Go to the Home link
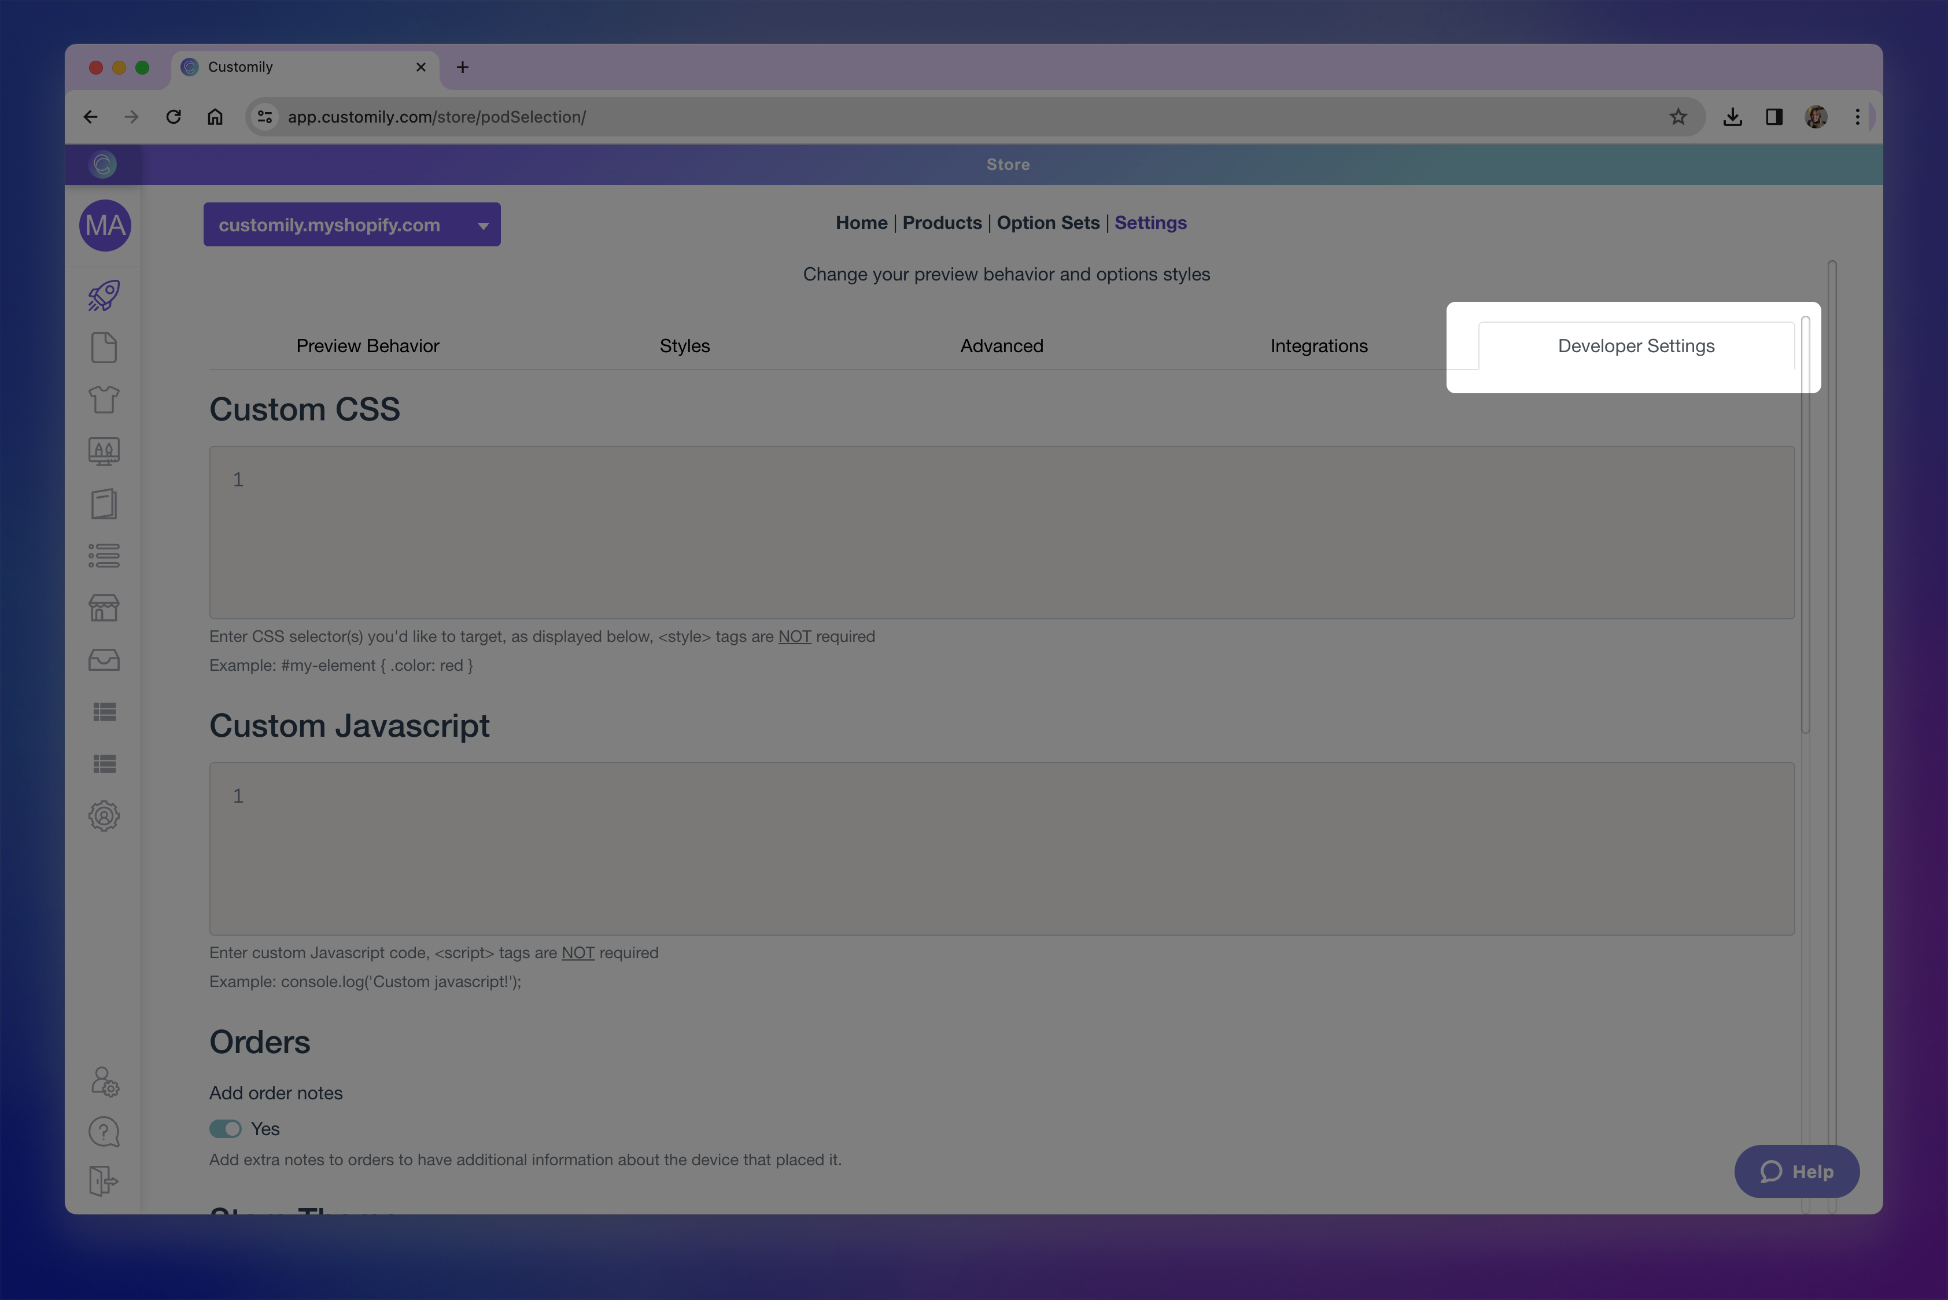This screenshot has height=1300, width=1948. click(862, 223)
